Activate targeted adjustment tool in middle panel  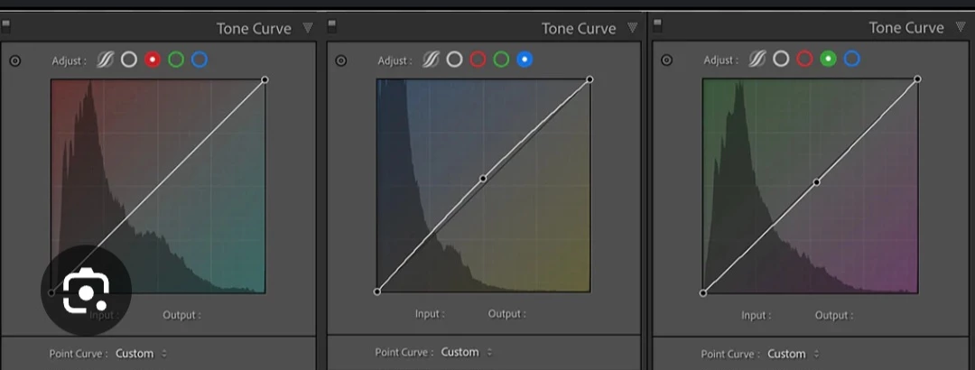(x=340, y=60)
